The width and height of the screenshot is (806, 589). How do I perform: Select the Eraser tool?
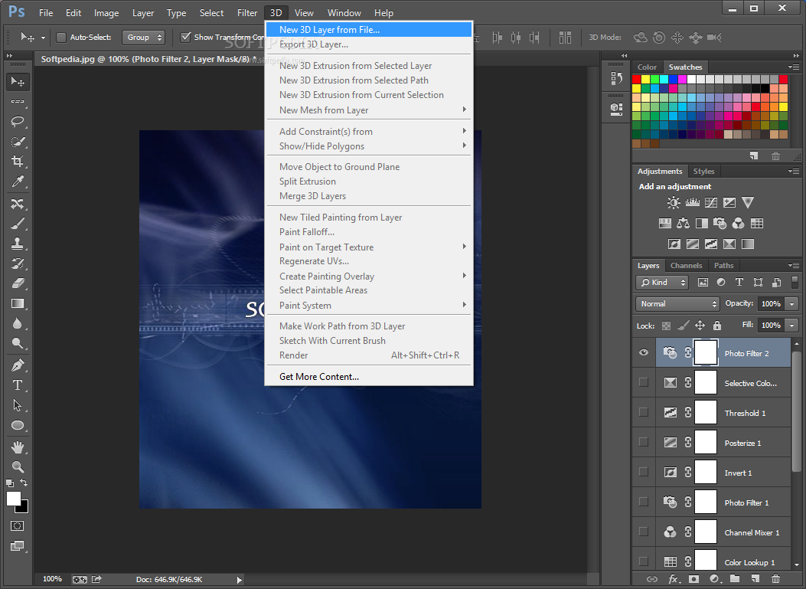click(x=18, y=283)
